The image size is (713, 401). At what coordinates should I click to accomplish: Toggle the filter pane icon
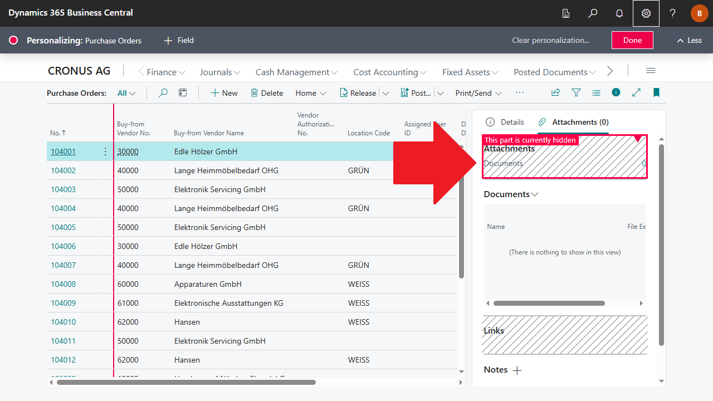point(576,92)
